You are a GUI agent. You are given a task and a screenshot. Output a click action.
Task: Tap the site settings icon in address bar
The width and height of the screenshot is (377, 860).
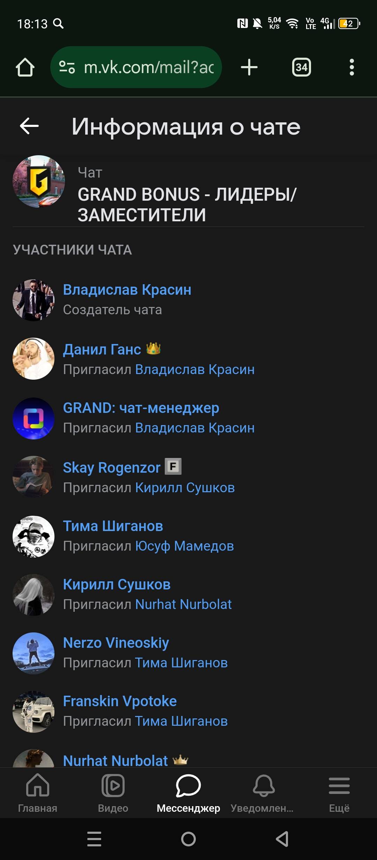67,67
